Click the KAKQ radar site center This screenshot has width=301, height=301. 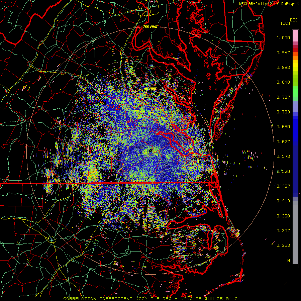pos(150,151)
